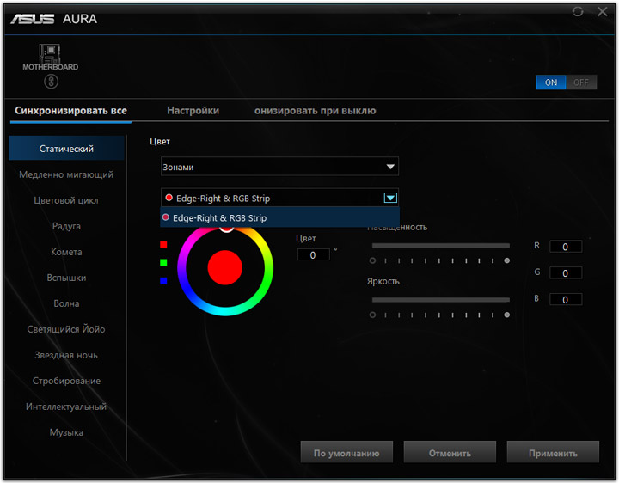The width and height of the screenshot is (619, 483).
Task: Click the Цвет hue degree field
Action: [x=313, y=255]
